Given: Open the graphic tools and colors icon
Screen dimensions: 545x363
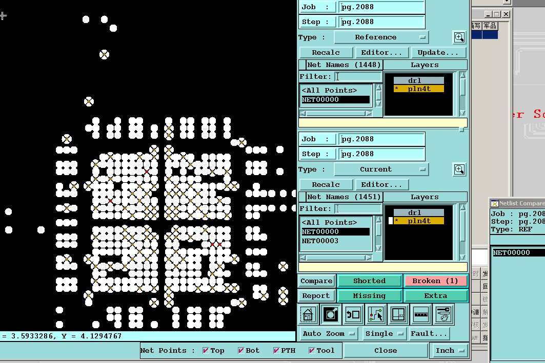Looking at the screenshot, I should click(443, 314).
